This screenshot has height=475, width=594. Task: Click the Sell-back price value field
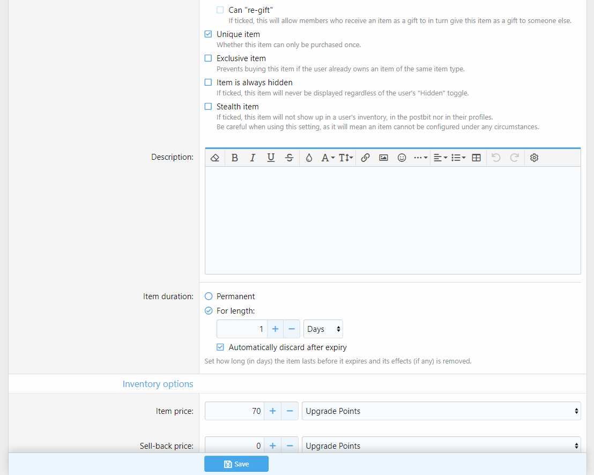point(234,446)
